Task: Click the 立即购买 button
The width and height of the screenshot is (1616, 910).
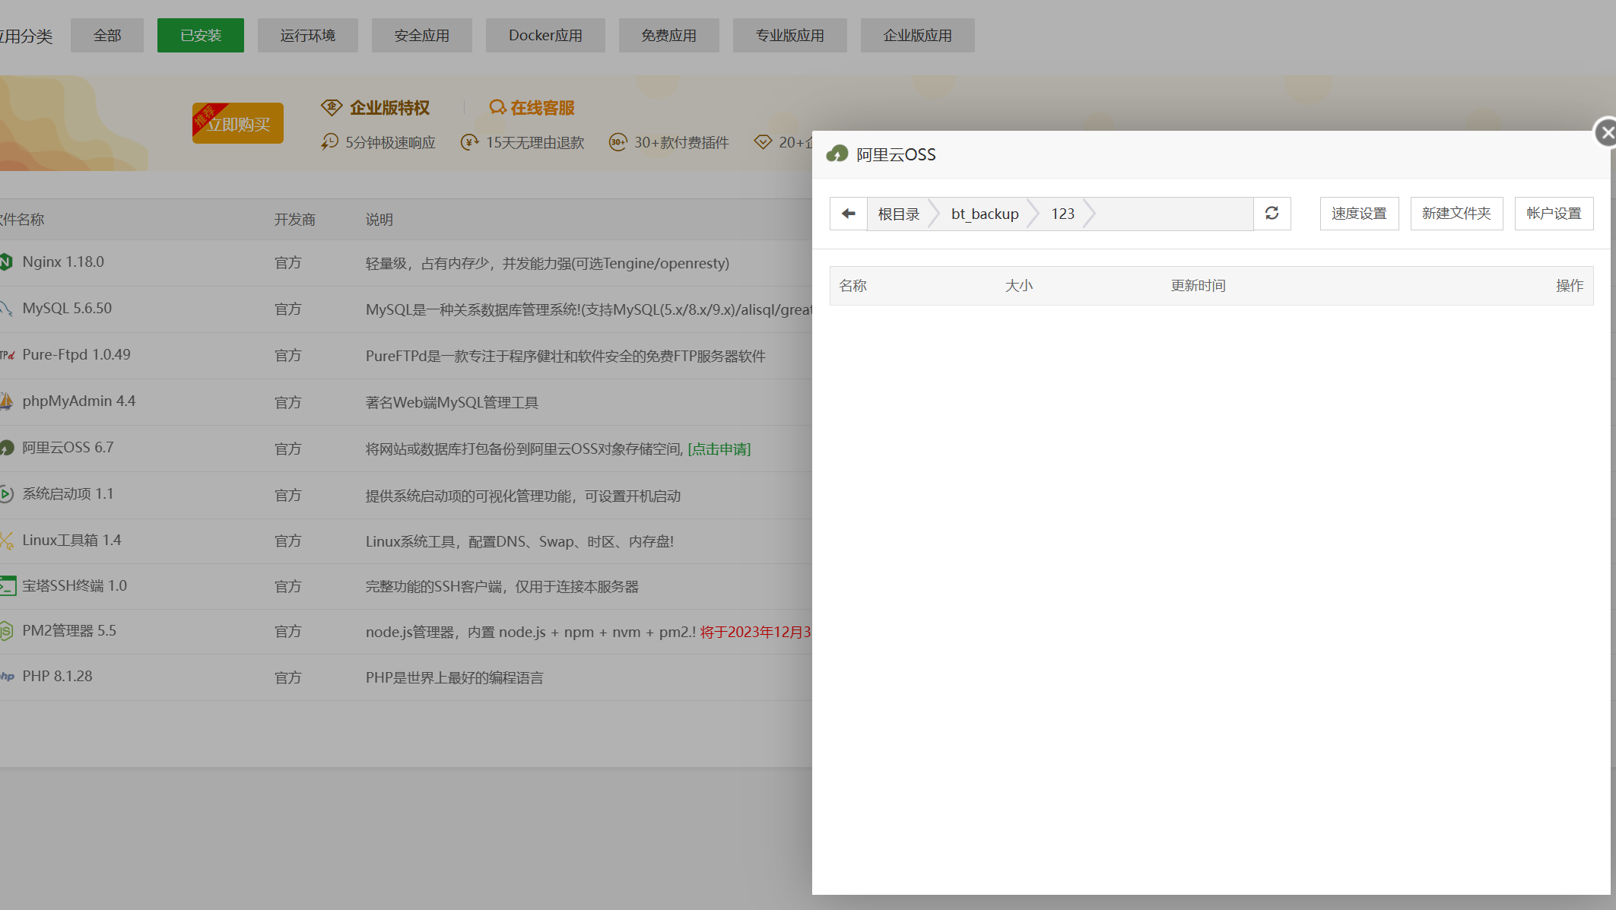Action: coord(238,123)
